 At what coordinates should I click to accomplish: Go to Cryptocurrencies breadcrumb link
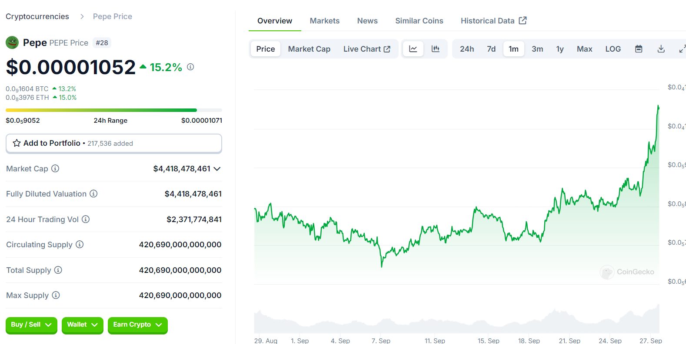(x=37, y=16)
